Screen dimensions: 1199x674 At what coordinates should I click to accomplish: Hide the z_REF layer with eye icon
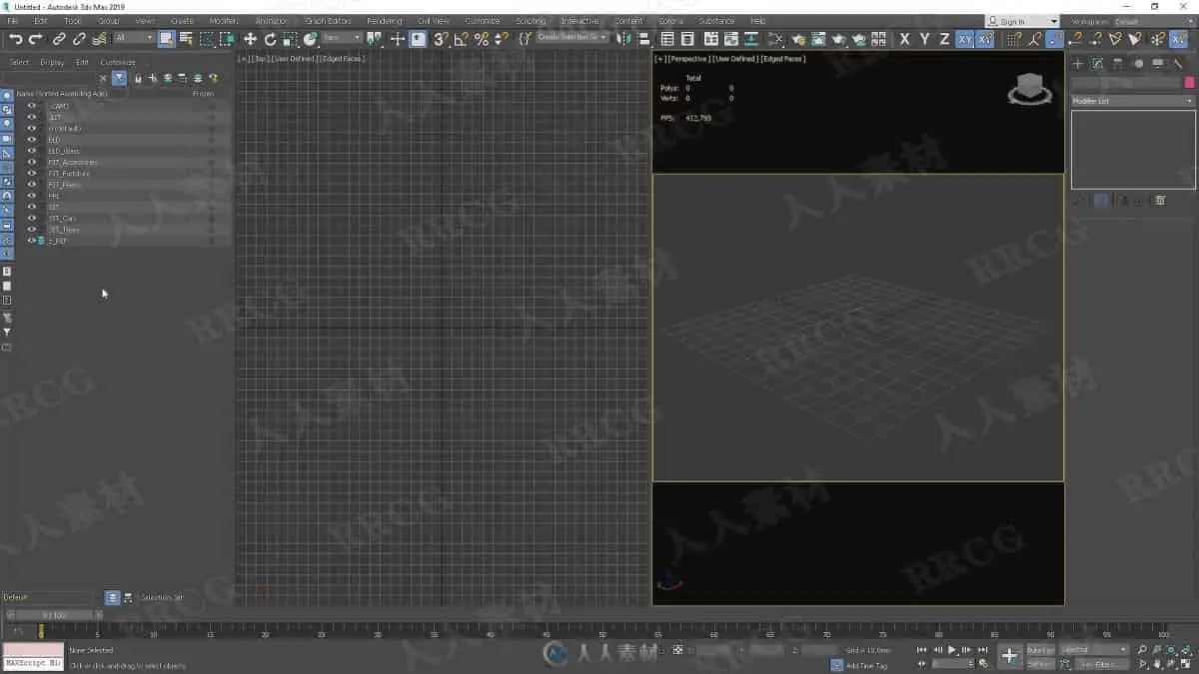tap(31, 241)
